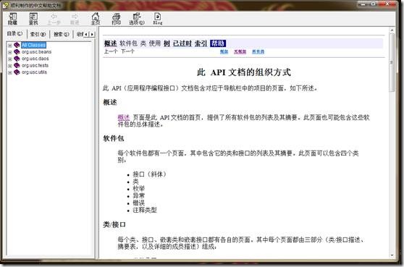Click the vertical scrollbar up arrow
The height and width of the screenshot is (267, 404).
(x=392, y=30)
